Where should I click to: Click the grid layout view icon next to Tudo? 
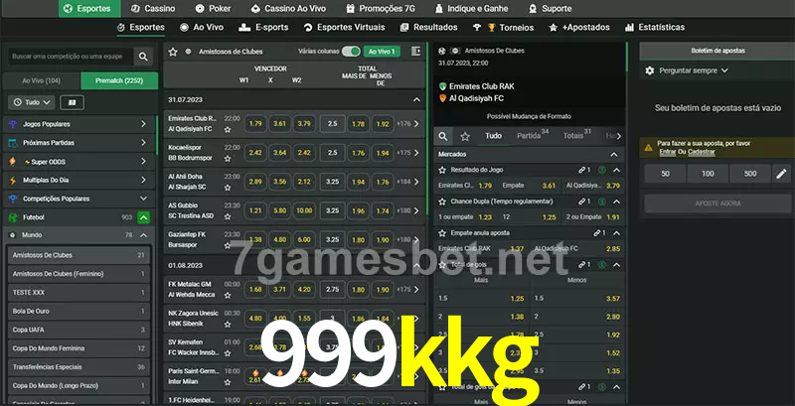pyautogui.click(x=72, y=102)
